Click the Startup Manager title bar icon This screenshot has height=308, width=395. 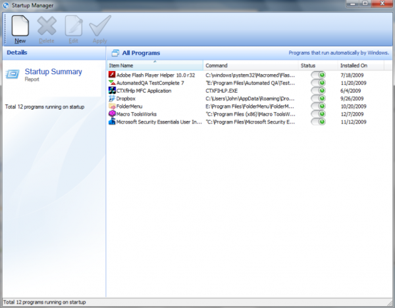point(6,5)
